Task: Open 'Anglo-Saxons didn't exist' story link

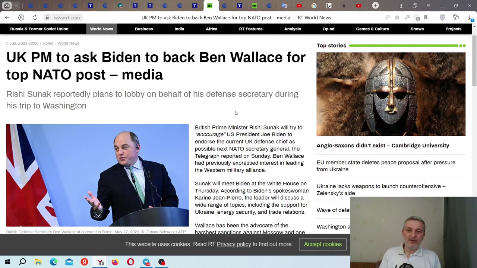Action: [x=383, y=146]
